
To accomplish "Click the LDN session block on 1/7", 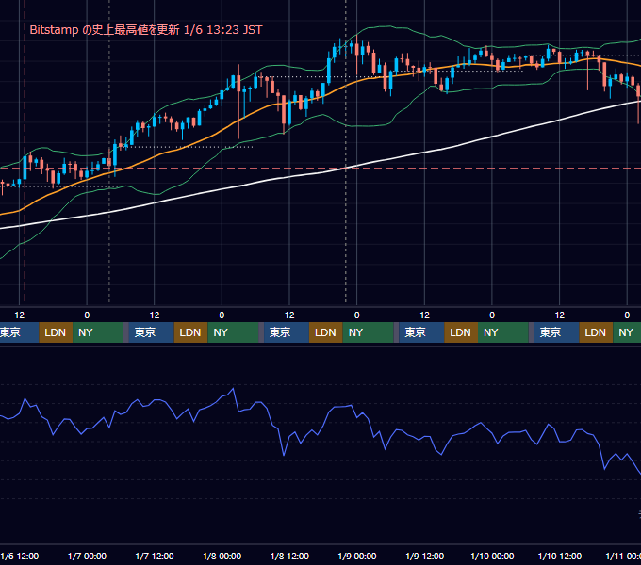I will 191,332.
